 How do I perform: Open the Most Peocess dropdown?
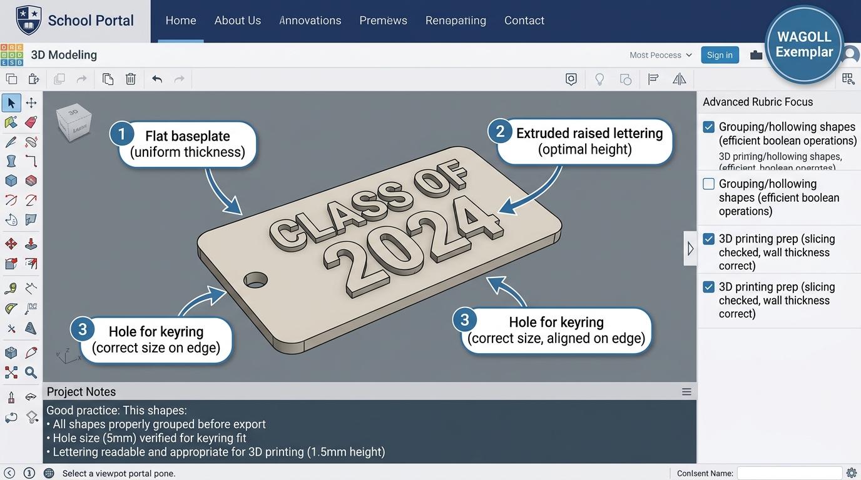(661, 55)
